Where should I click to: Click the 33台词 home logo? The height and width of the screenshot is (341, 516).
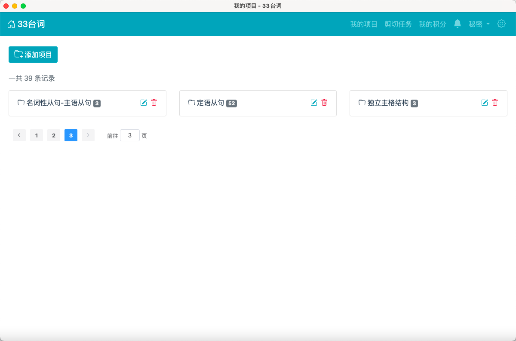pyautogui.click(x=26, y=24)
